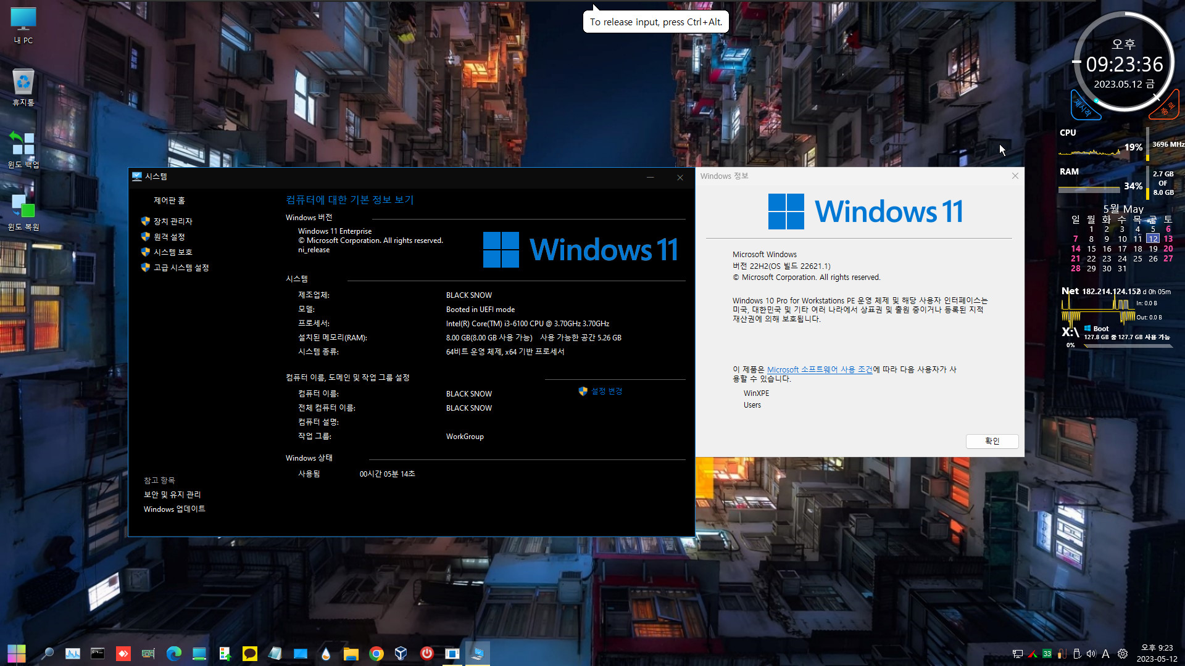Go to 제어판 홈
Image resolution: width=1185 pixels, height=666 pixels.
click(169, 200)
